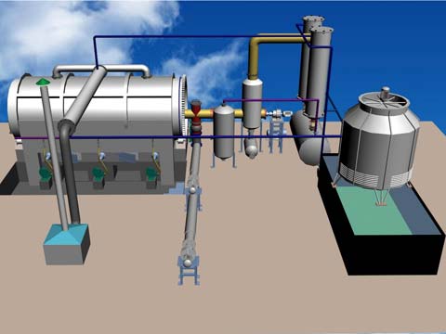
Task: Click the green cone cap on chimney pipe
Action: pos(43,82)
